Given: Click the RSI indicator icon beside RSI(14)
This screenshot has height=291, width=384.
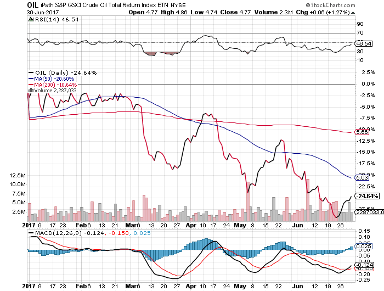Looking at the screenshot, I should 31,19.
